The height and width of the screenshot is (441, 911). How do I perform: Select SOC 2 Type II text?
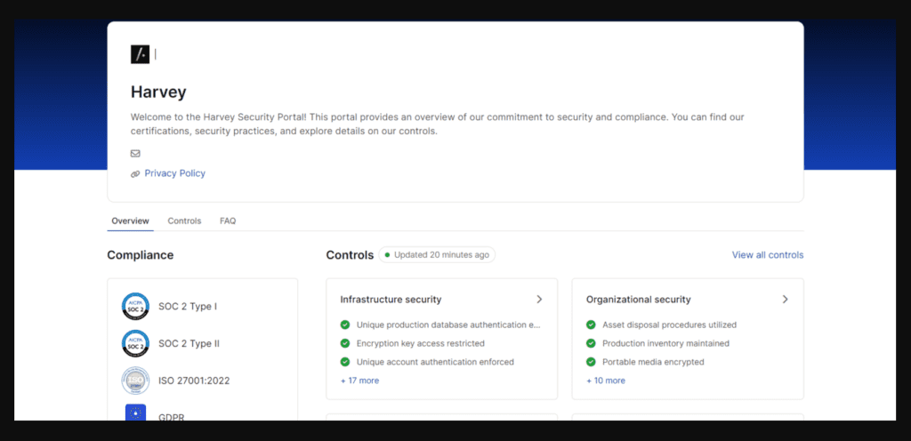[x=189, y=343]
